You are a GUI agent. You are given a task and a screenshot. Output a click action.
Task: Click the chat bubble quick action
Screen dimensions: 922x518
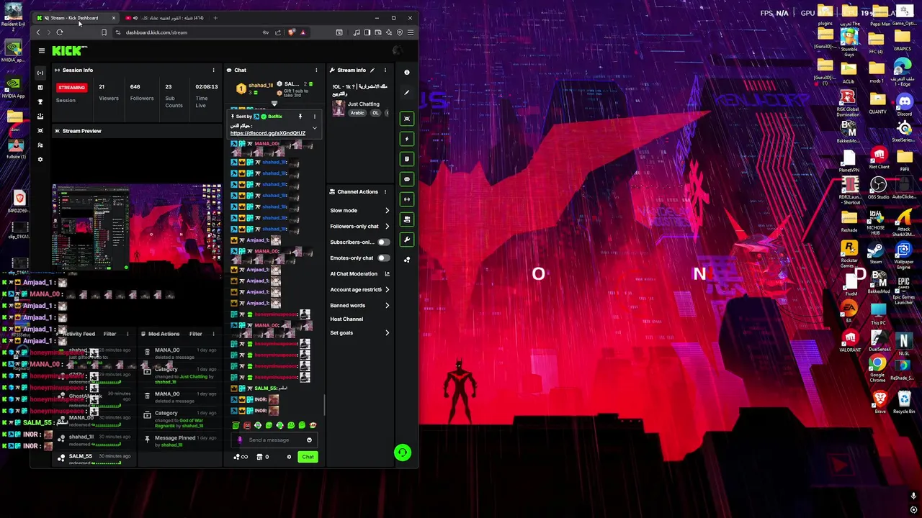pos(407,179)
